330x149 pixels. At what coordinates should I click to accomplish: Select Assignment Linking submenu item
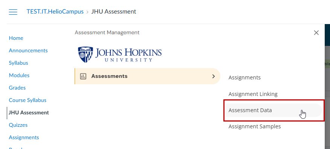pos(253,94)
